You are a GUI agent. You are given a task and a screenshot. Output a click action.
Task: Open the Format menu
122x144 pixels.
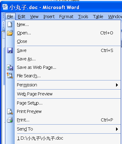coord(66,17)
